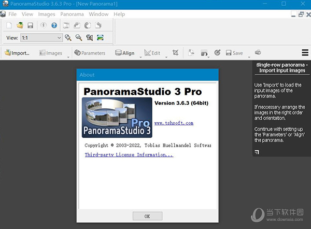Click the Print icon in toolbar
The image size is (311, 229).
click(x=258, y=53)
